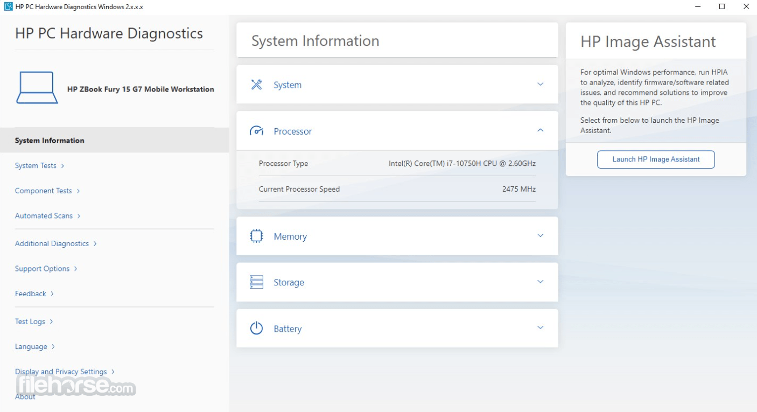757x412 pixels.
Task: Expand the Feedback submenu arrow
Action: coord(52,294)
